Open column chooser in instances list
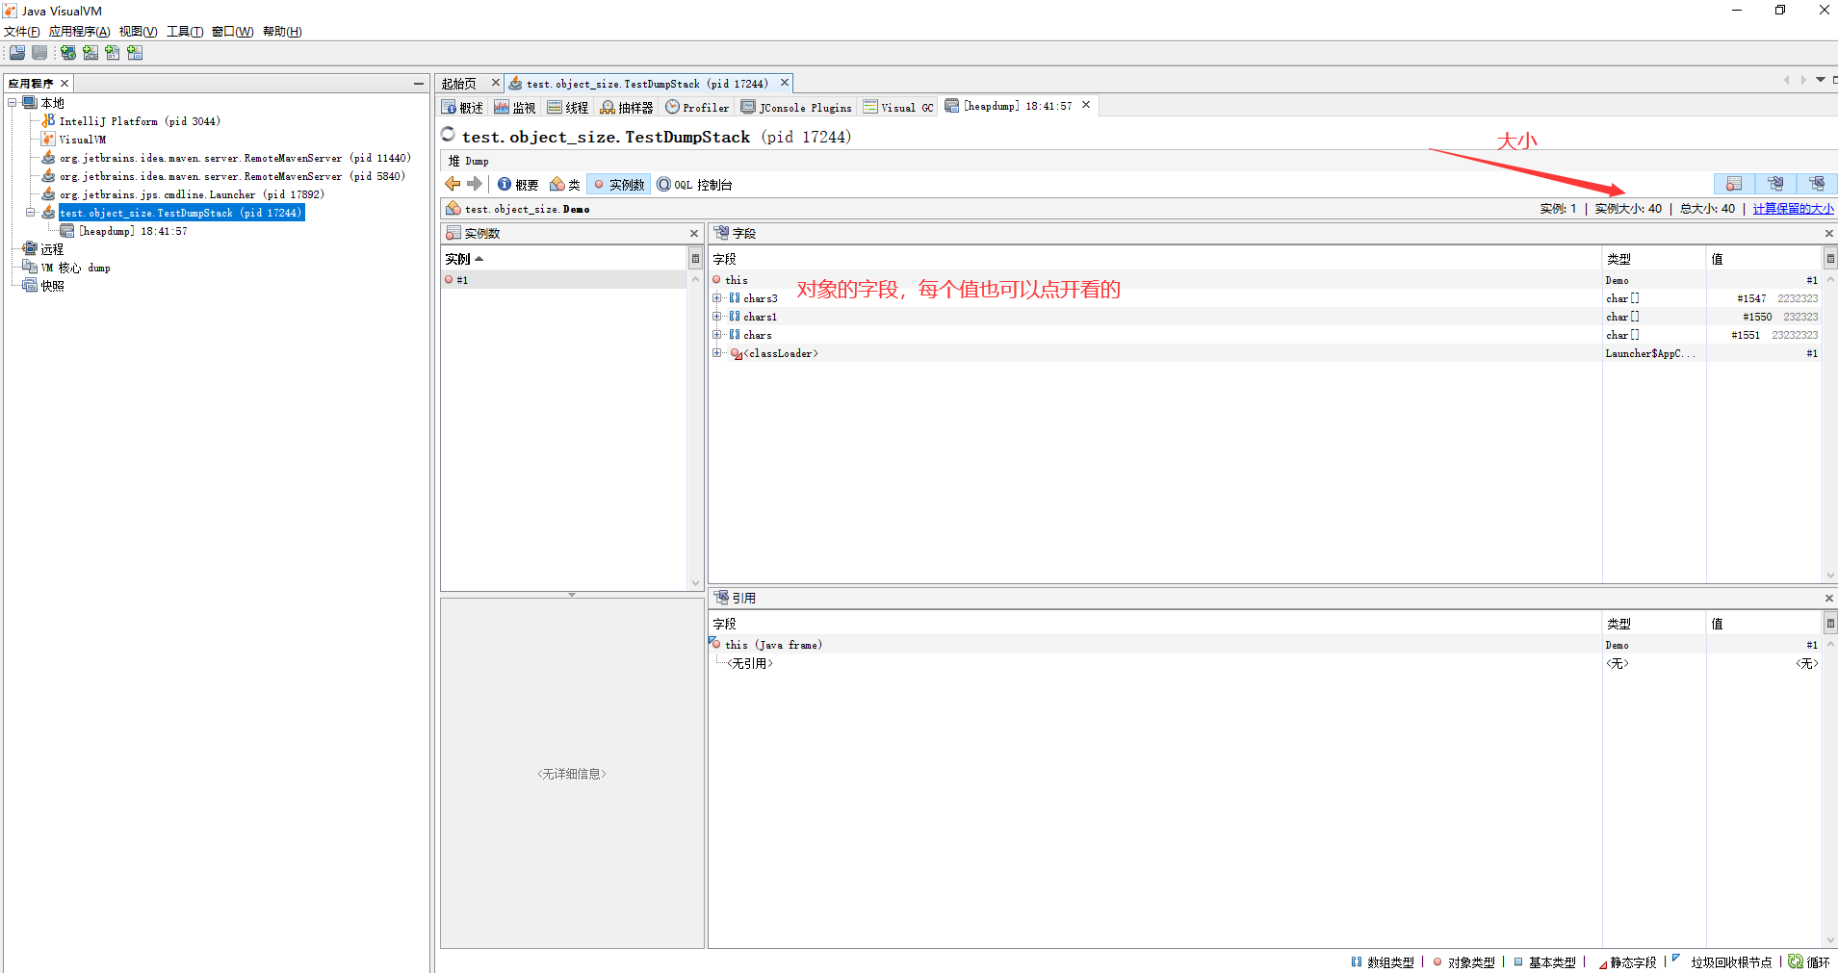This screenshot has width=1838, height=973. coord(695,259)
